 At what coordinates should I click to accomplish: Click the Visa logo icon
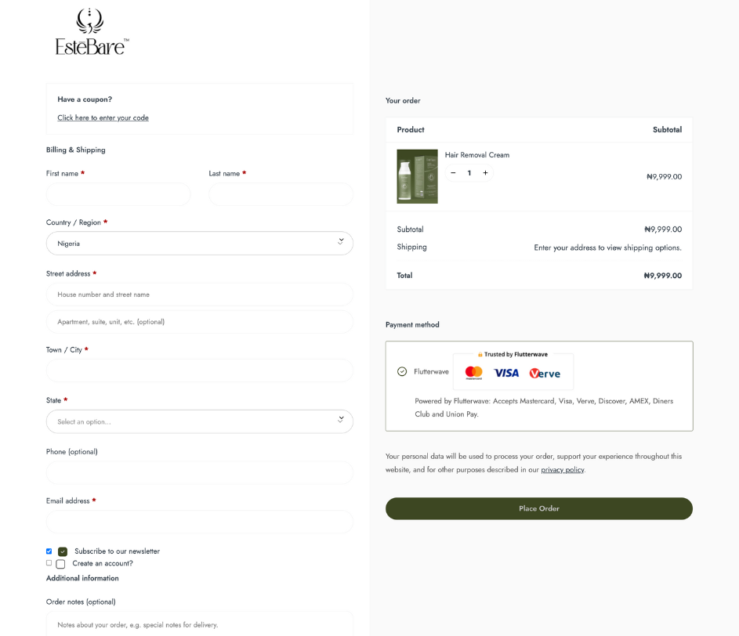pos(506,373)
